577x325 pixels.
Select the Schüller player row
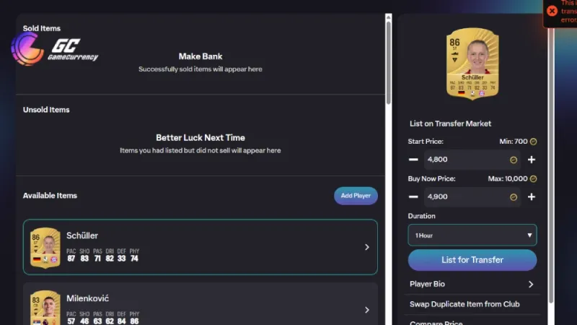click(201, 247)
